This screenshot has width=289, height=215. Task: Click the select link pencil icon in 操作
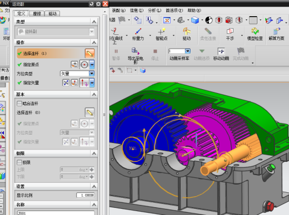(89, 53)
